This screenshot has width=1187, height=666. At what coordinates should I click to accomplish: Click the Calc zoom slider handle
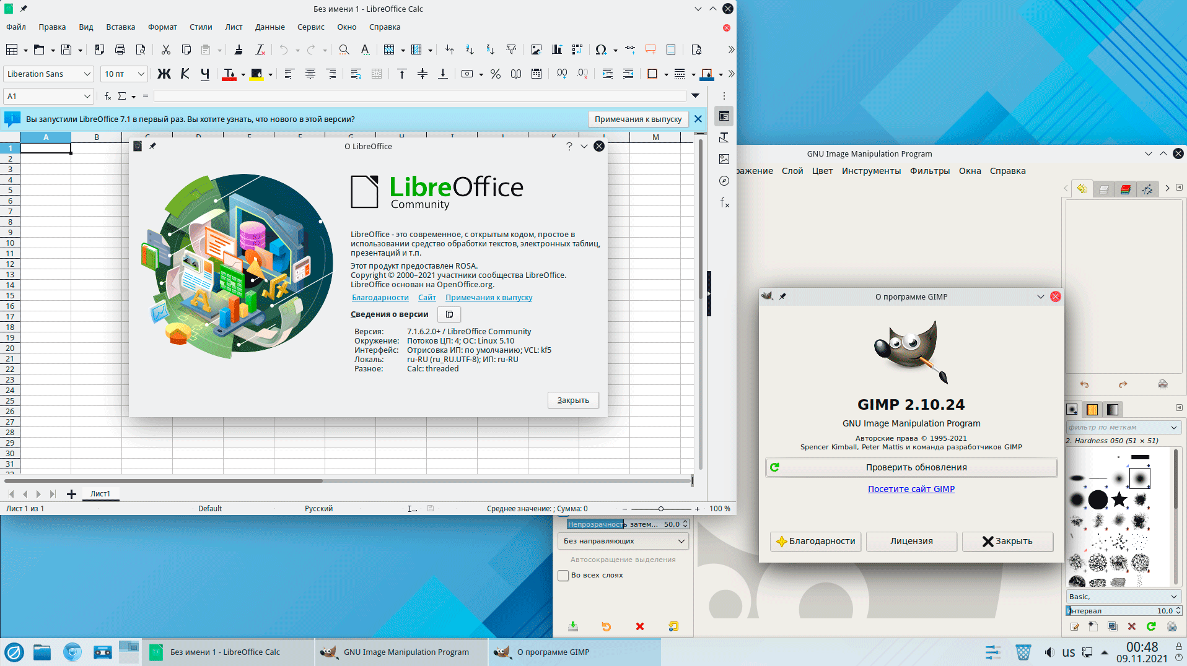pyautogui.click(x=661, y=509)
